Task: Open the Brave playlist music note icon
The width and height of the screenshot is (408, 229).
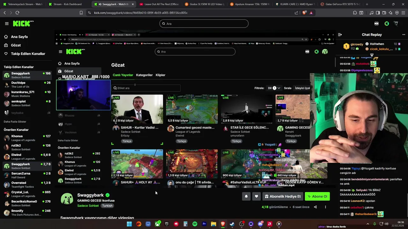Action: (371, 13)
